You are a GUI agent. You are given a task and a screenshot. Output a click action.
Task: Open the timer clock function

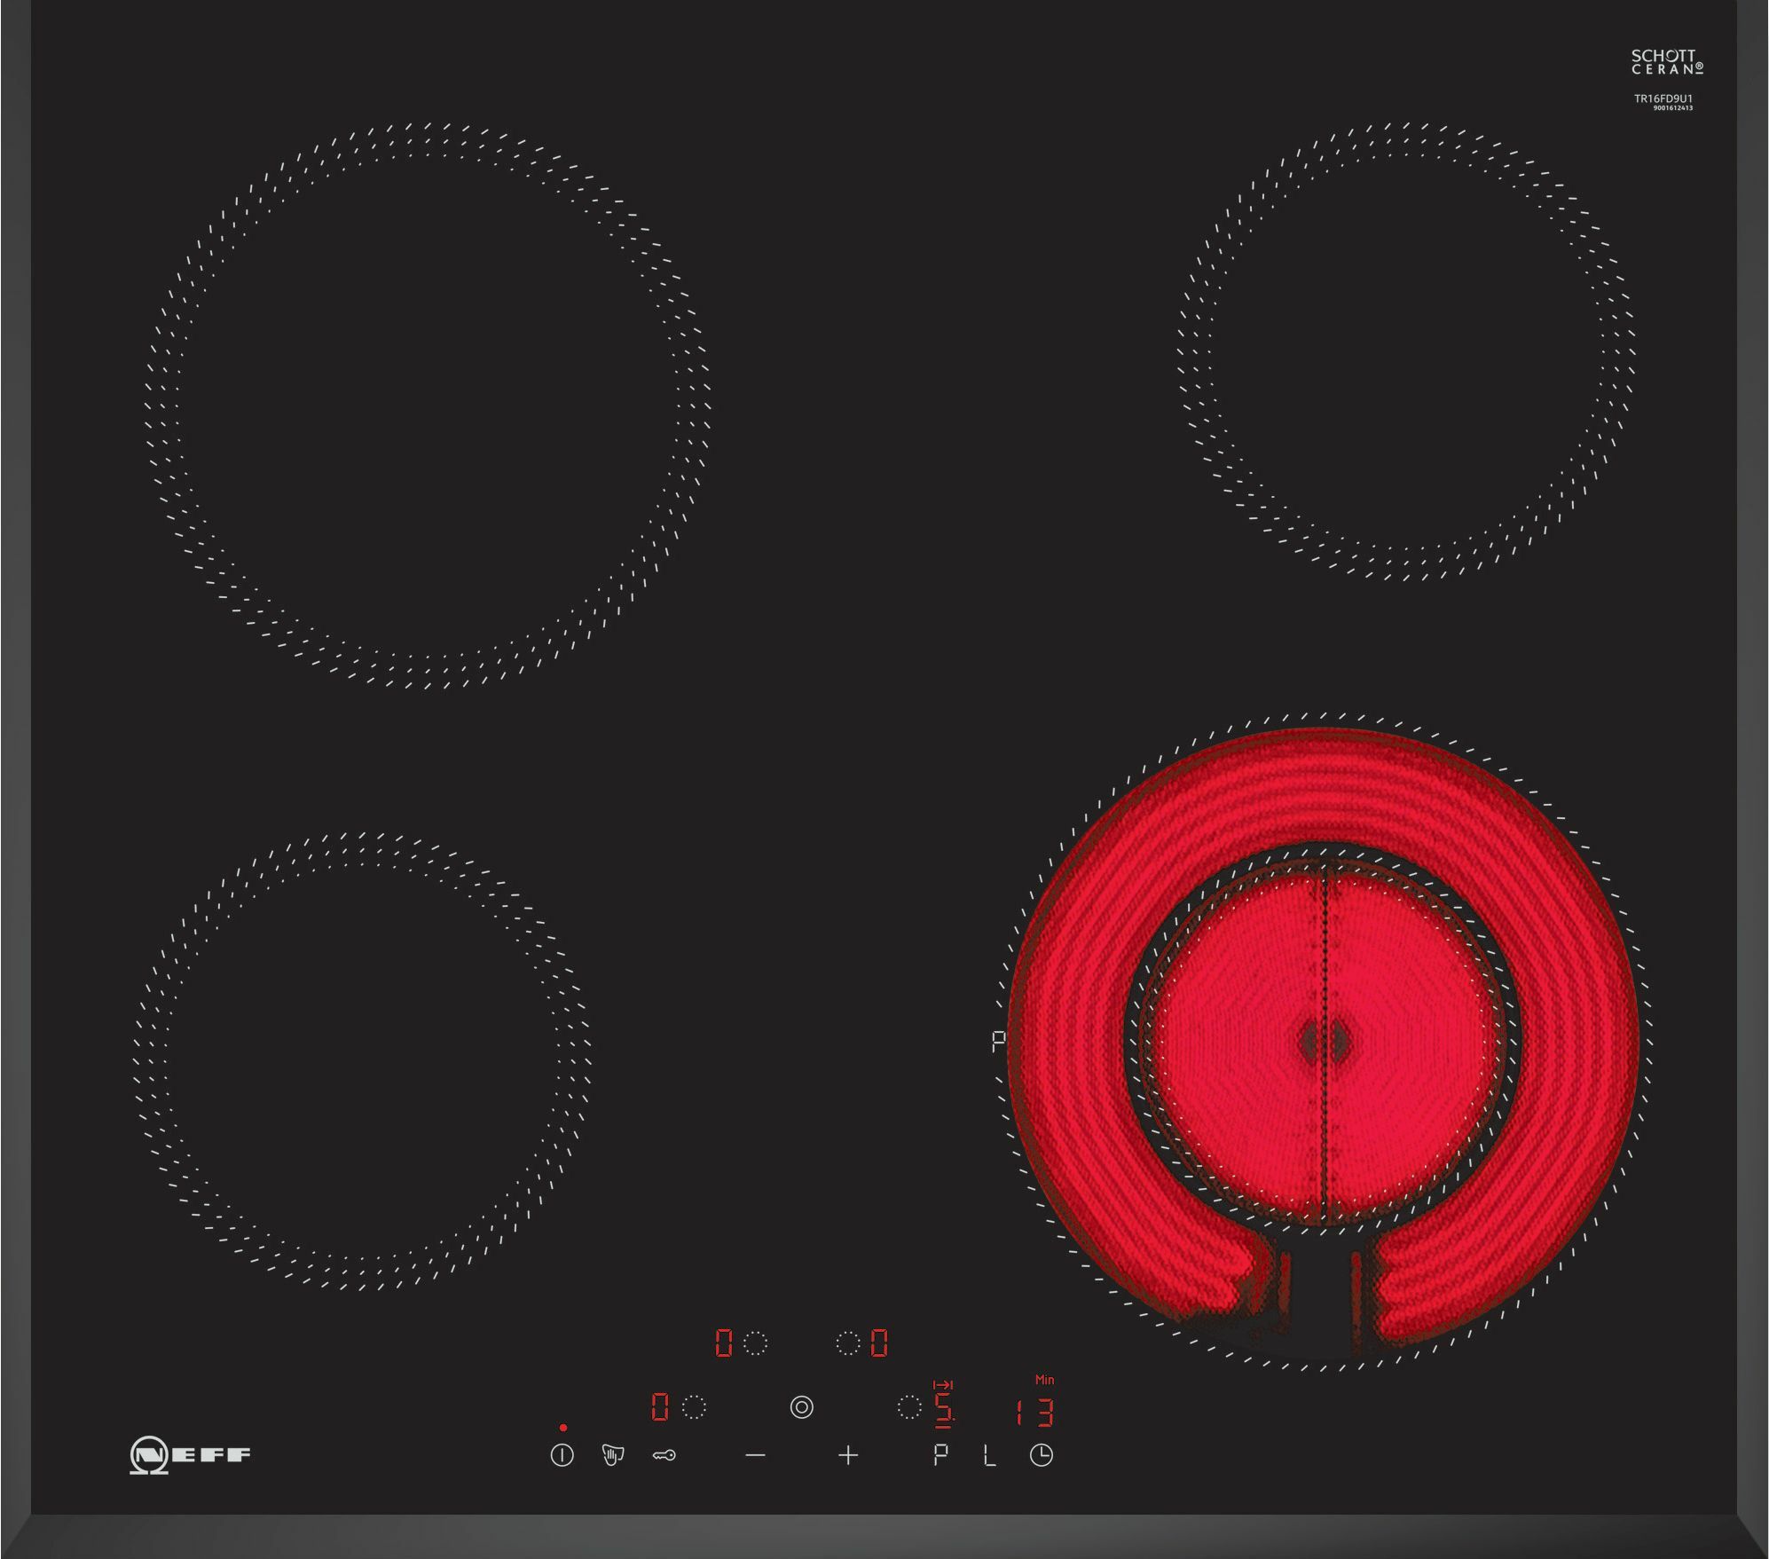point(1042,1455)
